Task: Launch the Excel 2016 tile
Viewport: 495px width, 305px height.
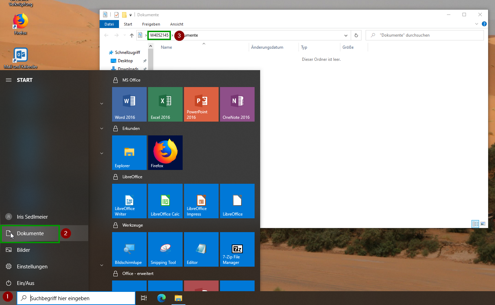Action: tap(165, 104)
